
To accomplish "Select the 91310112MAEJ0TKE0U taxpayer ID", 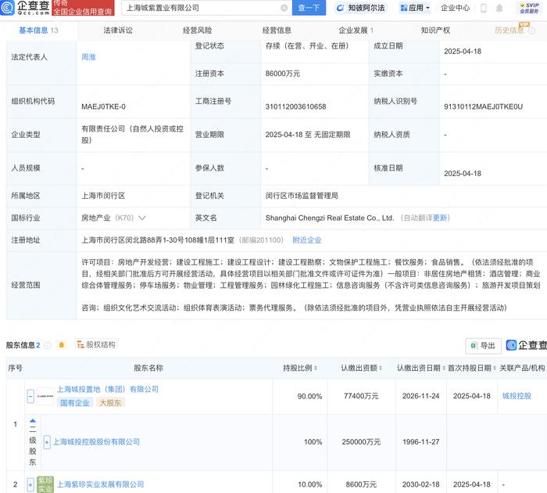I will click(x=483, y=106).
